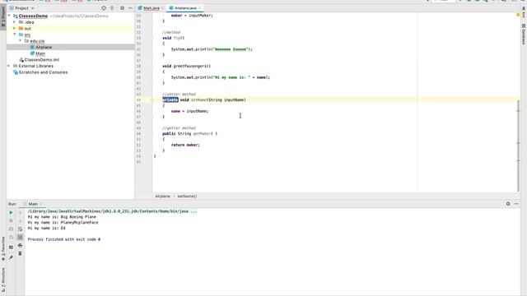Click the print icon in Run console toolbar
The height and width of the screenshot is (296, 527).
click(x=20, y=246)
